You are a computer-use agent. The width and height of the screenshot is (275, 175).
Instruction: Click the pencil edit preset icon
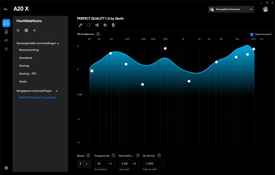tap(80, 25)
